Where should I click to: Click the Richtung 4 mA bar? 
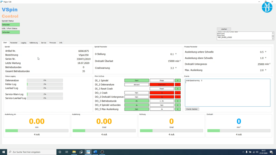coord(172,131)
